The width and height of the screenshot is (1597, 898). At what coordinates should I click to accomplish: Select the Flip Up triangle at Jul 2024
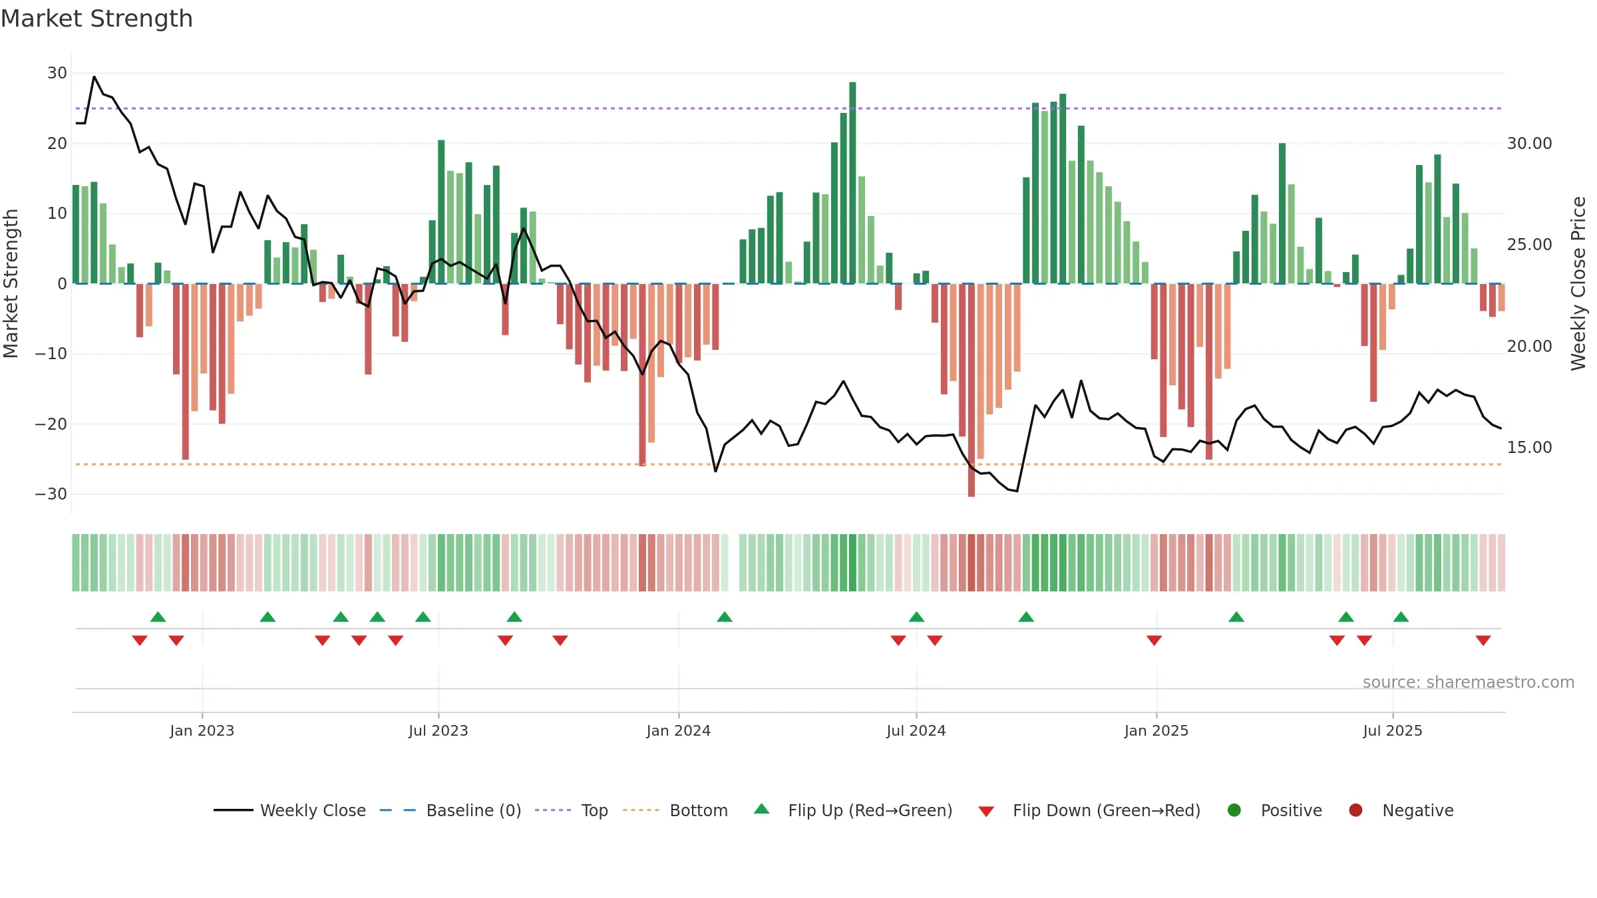point(916,617)
